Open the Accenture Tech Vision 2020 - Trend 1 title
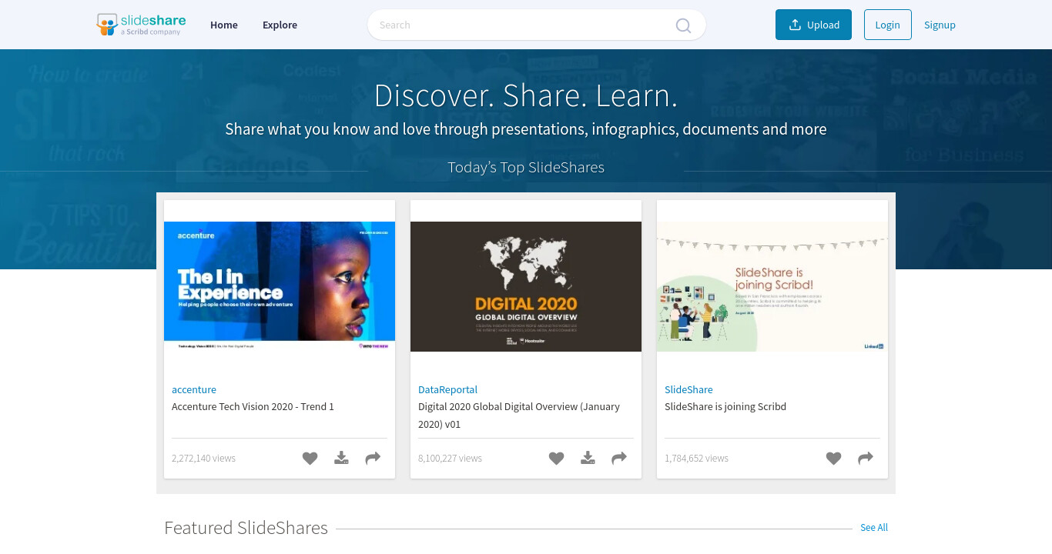The image size is (1052, 554). [x=253, y=406]
